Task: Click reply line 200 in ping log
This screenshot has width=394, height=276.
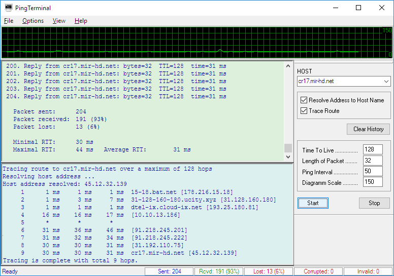Action: pyautogui.click(x=116, y=66)
